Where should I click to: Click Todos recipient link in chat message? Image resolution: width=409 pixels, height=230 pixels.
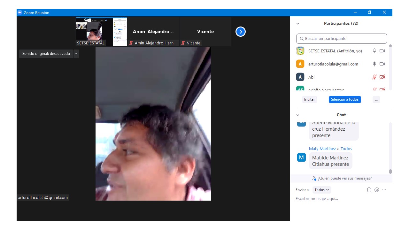pyautogui.click(x=346, y=149)
